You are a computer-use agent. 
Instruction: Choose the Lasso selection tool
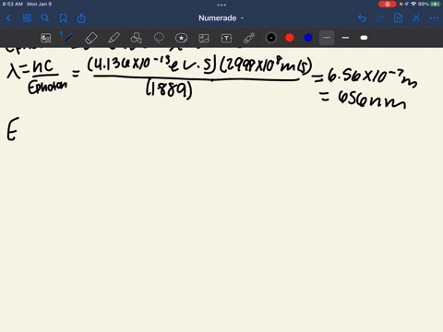pyautogui.click(x=159, y=38)
